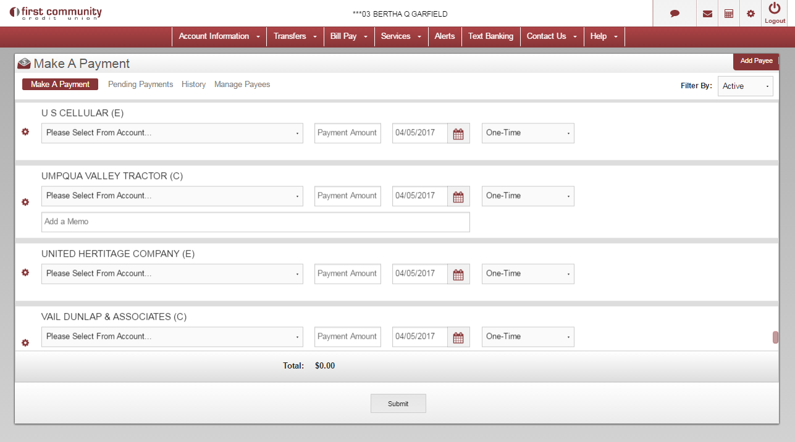
Task: Open calendar picker for UNITED HERTITAGE COMPANY
Action: [x=458, y=274]
